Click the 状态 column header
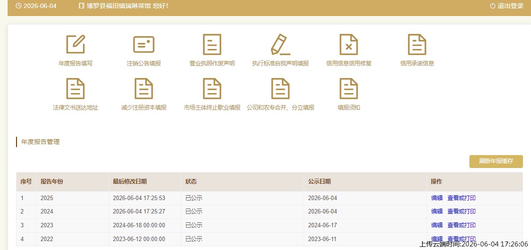 click(x=191, y=181)
